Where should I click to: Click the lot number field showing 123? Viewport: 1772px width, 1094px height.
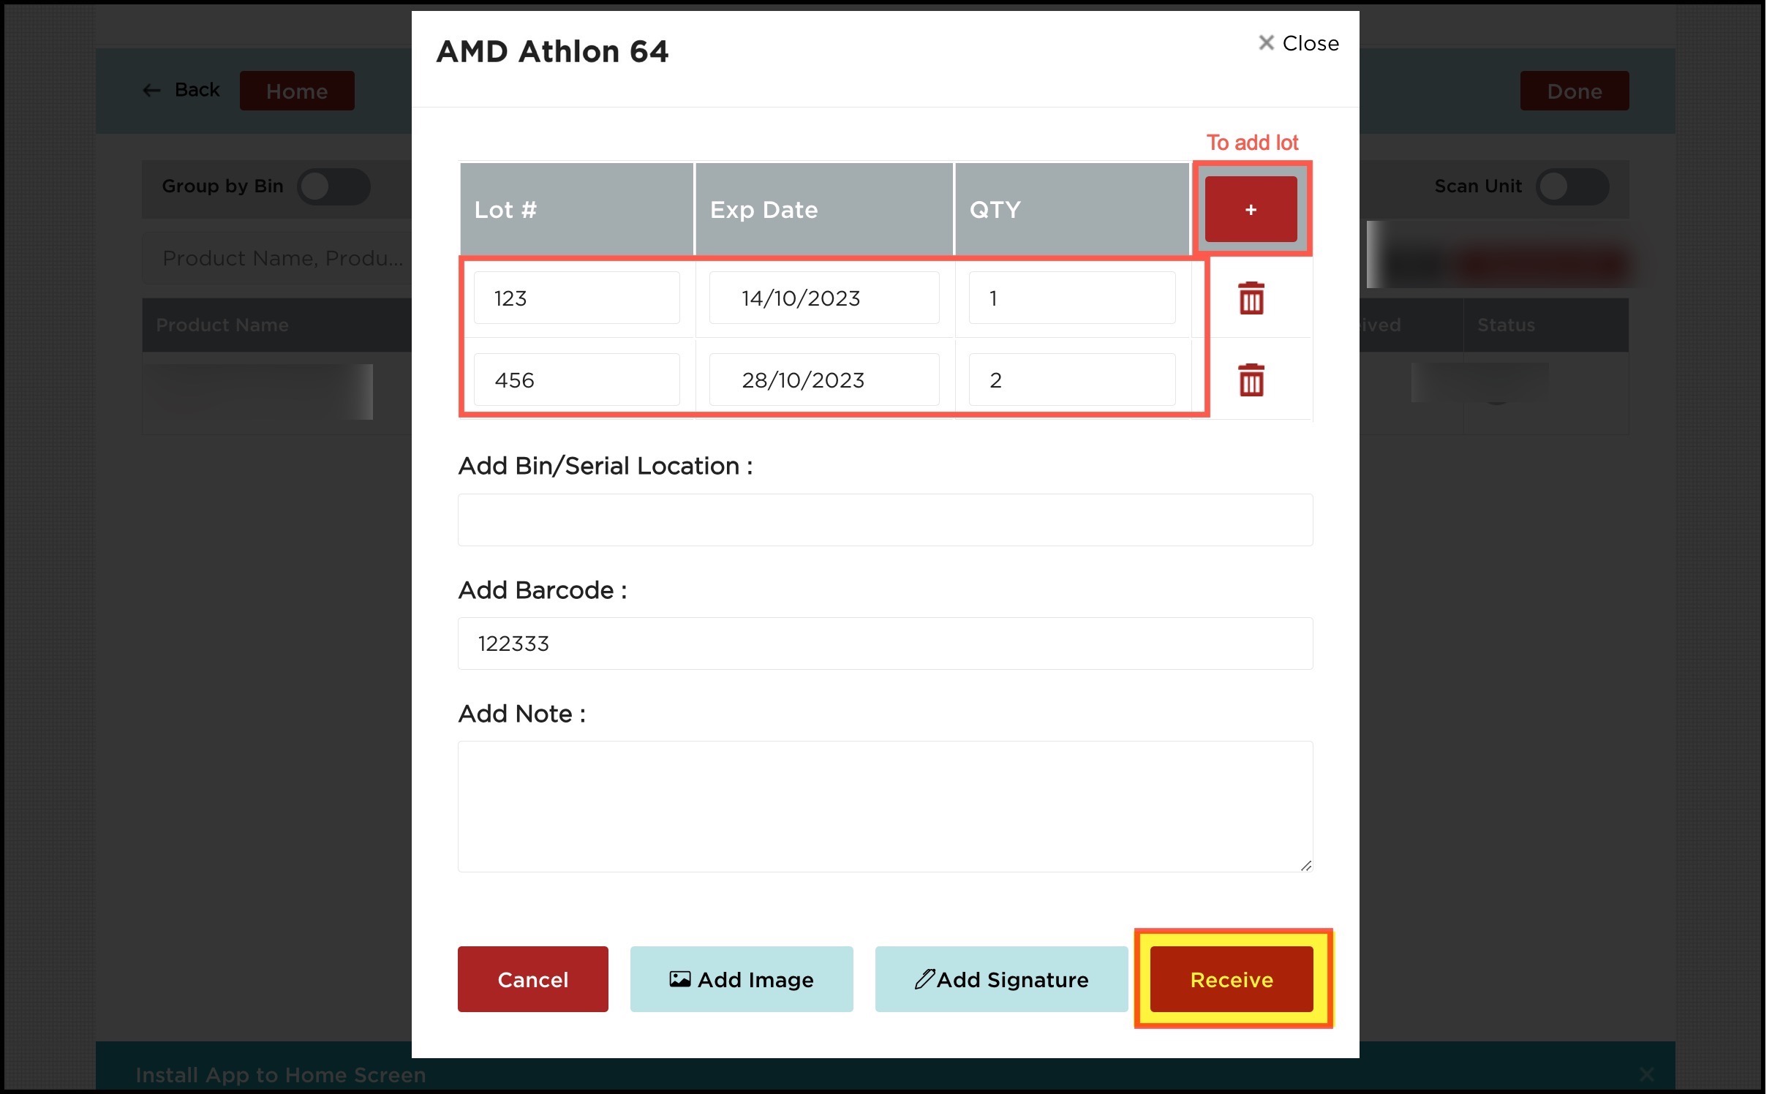coord(576,298)
